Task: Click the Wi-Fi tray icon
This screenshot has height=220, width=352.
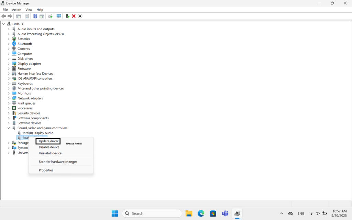Action: 311,213
